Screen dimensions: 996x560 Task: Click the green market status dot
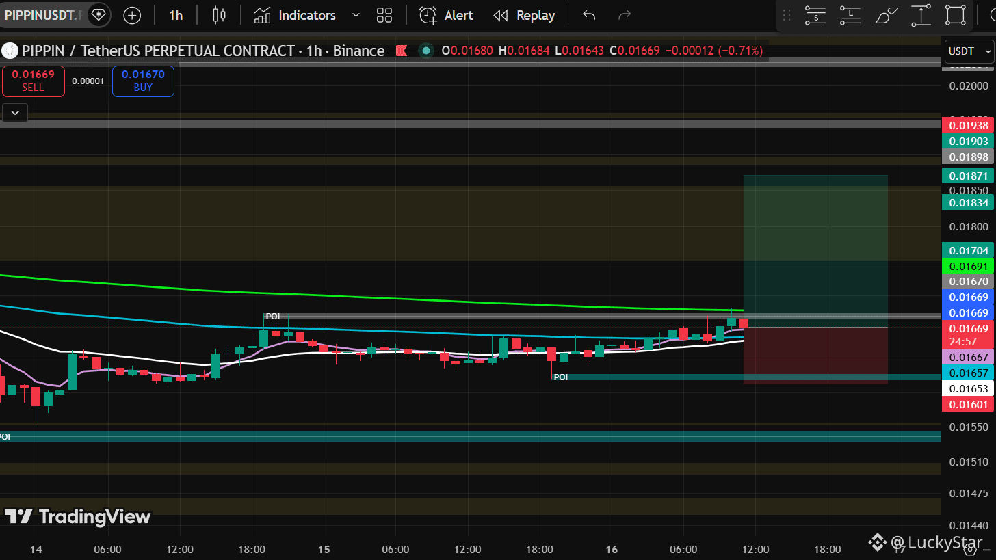pos(426,51)
